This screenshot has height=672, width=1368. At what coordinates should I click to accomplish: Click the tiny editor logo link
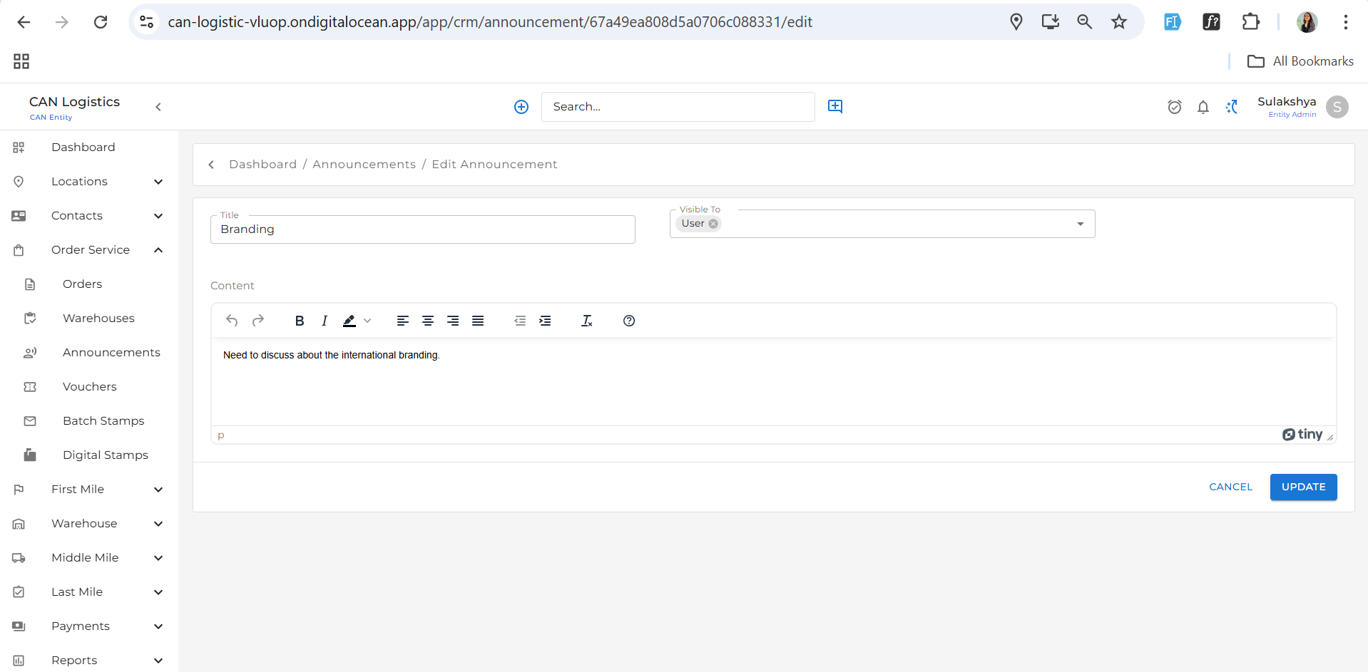tap(1302, 435)
